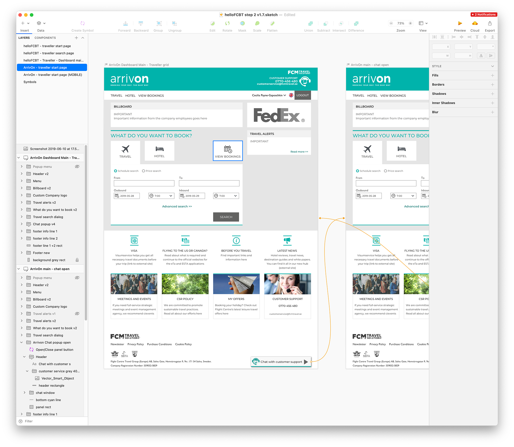Screen dimensions: 514x447
Task: Click the Export share icon
Action: pyautogui.click(x=490, y=24)
